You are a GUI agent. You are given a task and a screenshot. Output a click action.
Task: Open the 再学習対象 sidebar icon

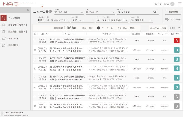pyautogui.click(x=4, y=38)
